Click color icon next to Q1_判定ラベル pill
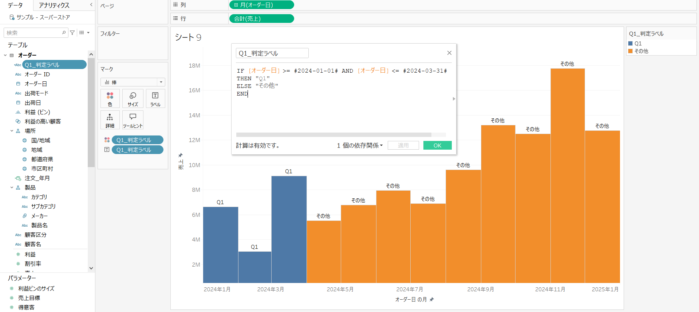 point(107,140)
